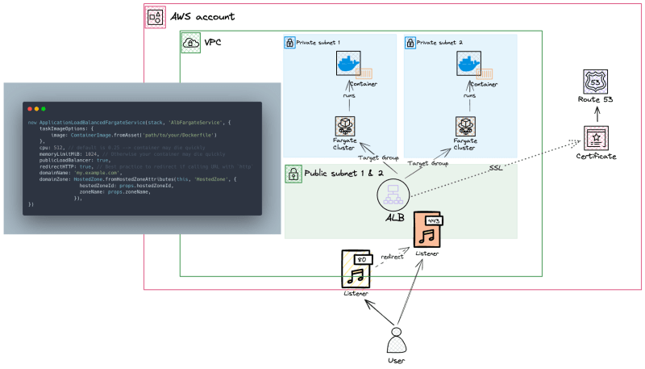Screen dimensions: 645x369
Task: Click the 'hostedZoneId: props.hostedZoneId' code line
Action: [x=127, y=186]
